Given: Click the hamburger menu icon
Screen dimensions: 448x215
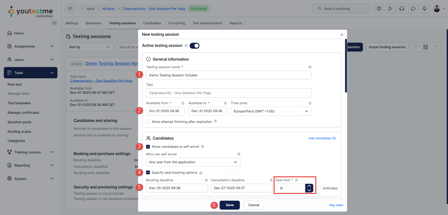Looking at the screenshot, I should coord(70,9).
